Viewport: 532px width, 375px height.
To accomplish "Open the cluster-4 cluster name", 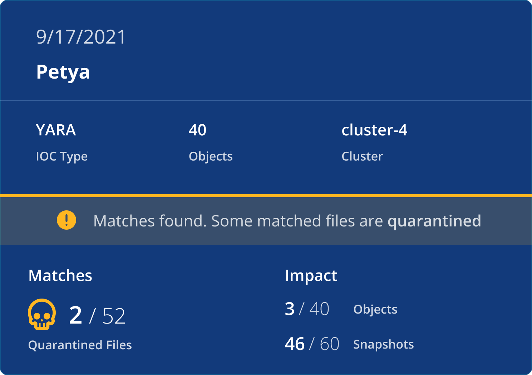I will (374, 130).
